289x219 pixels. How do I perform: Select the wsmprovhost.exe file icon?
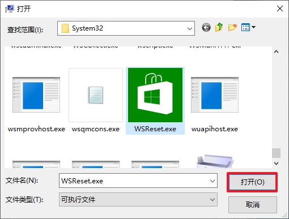[x=36, y=95]
